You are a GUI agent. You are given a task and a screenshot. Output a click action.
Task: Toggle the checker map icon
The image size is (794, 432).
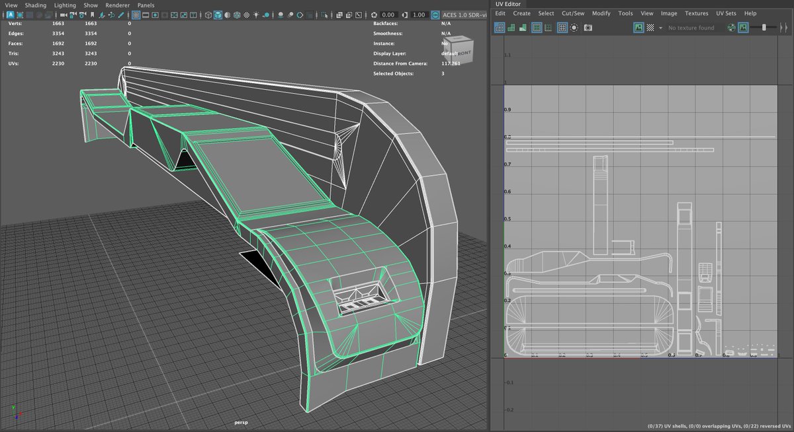pos(650,28)
